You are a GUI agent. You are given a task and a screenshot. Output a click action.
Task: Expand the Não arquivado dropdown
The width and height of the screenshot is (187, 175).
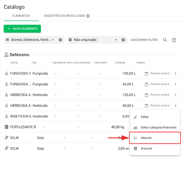click(x=116, y=40)
